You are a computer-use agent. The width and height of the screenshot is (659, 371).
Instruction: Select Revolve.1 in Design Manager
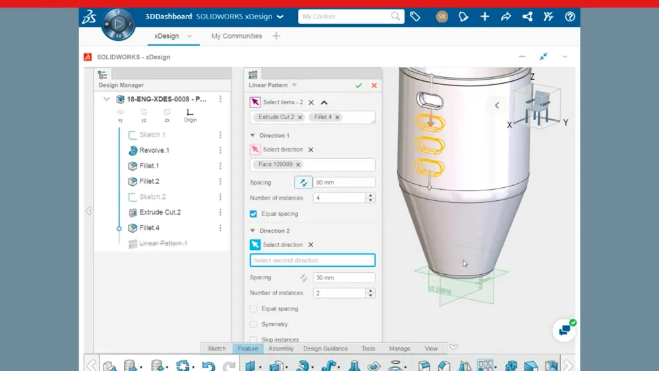[x=154, y=150]
